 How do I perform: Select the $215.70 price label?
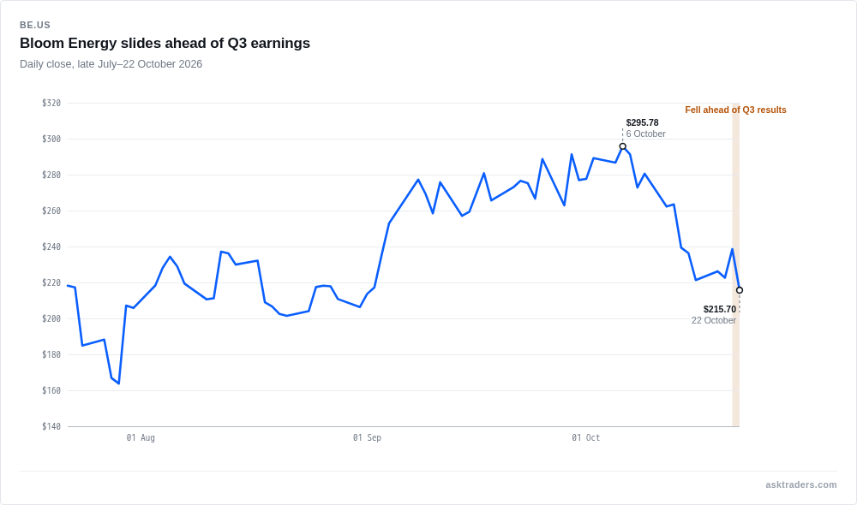coord(719,310)
